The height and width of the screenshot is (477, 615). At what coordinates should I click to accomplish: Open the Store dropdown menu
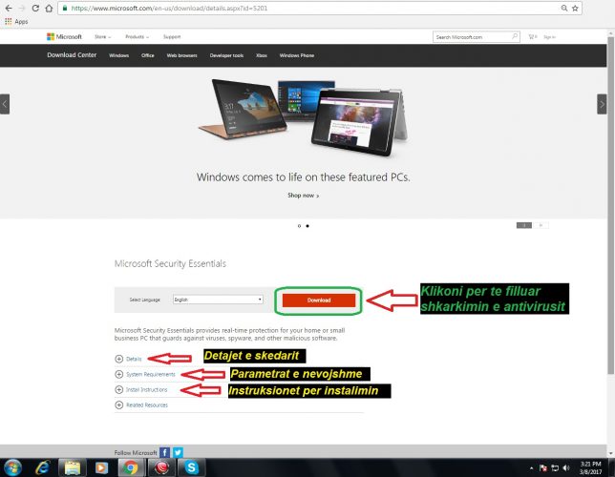pyautogui.click(x=102, y=37)
